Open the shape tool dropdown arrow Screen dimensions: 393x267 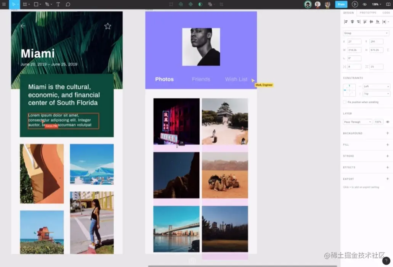point(40,5)
